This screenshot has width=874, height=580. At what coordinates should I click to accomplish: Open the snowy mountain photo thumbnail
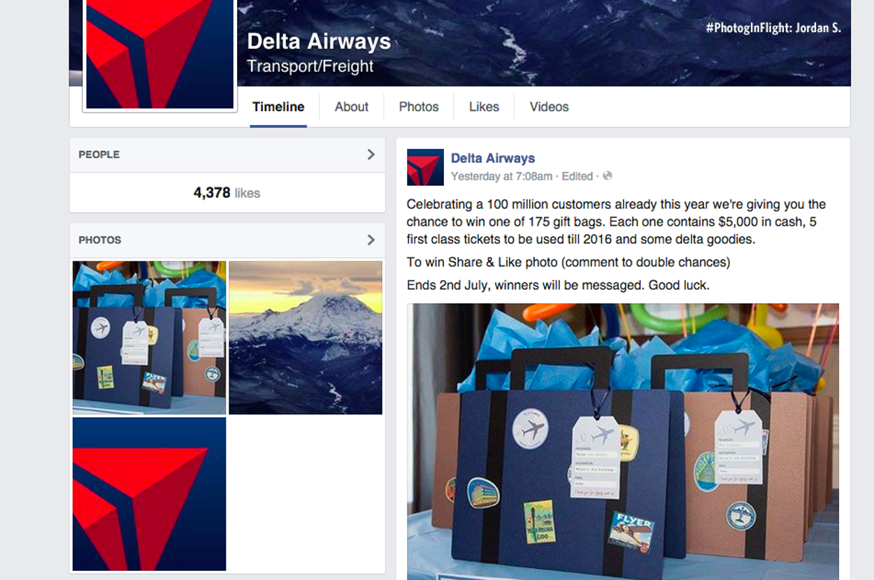pyautogui.click(x=306, y=338)
